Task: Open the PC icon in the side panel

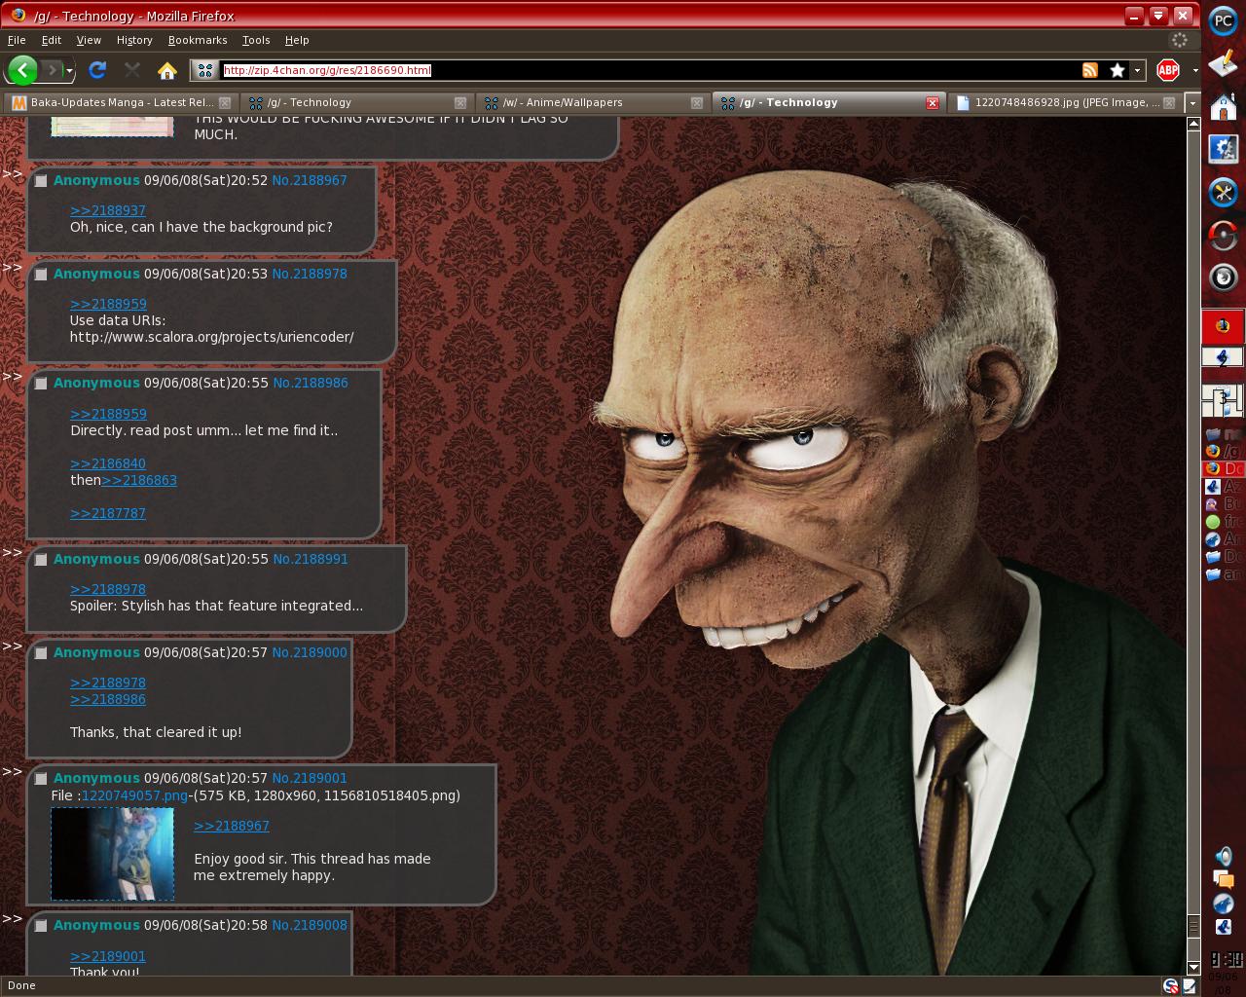Action: coord(1223,20)
